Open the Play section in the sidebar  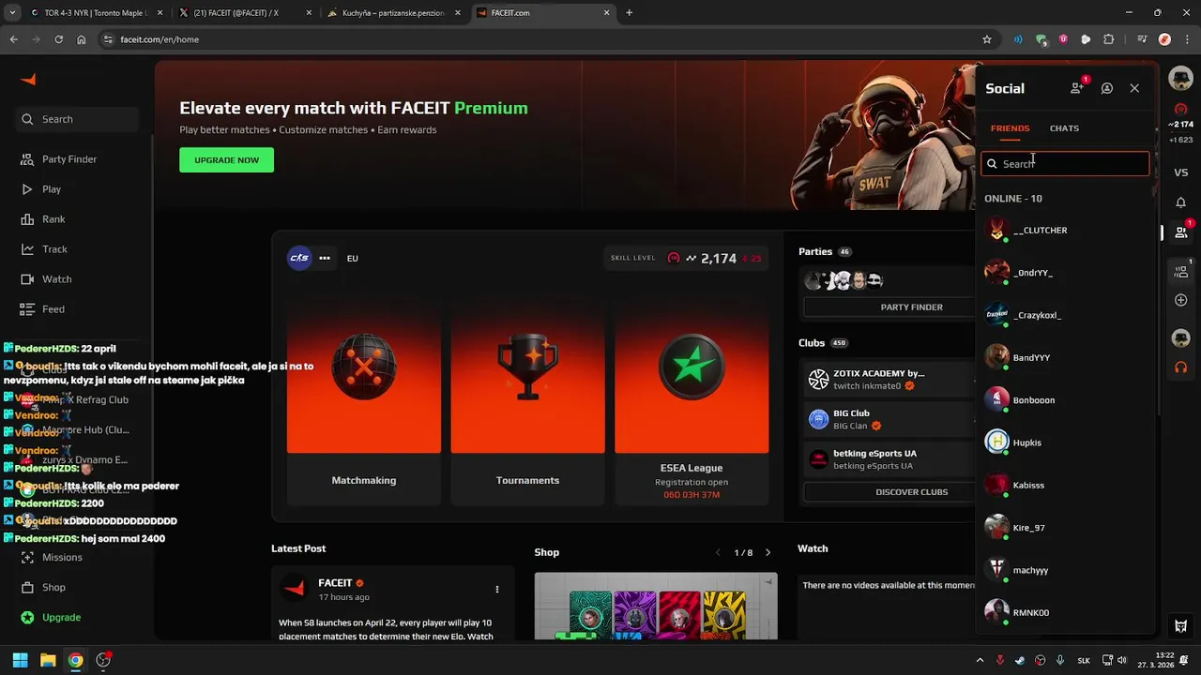40,189
